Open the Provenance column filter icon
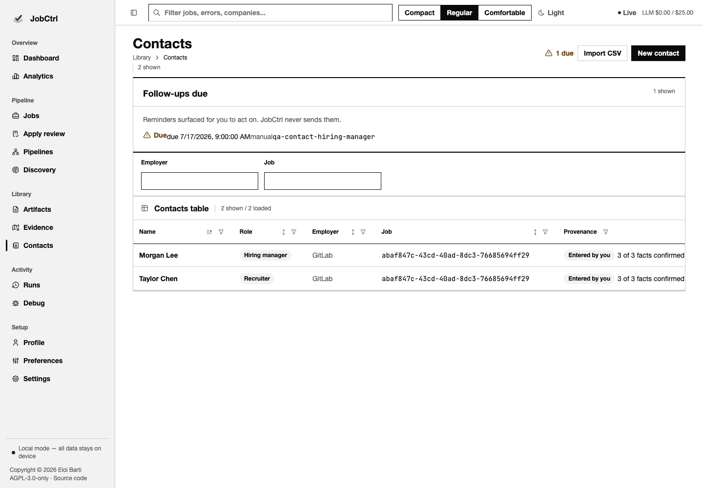The image size is (703, 488). point(606,232)
